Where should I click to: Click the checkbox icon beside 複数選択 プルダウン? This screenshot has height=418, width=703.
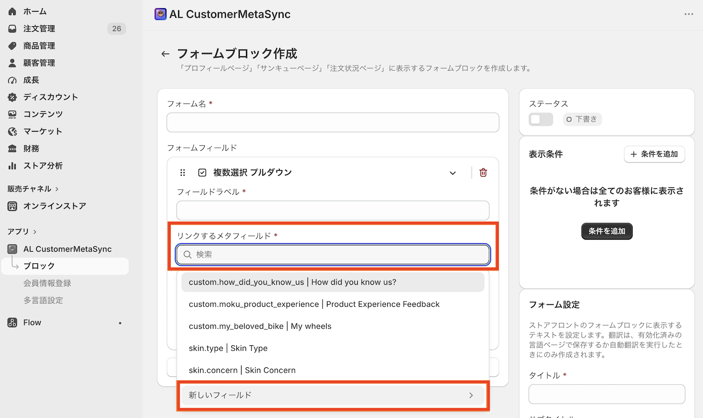202,173
